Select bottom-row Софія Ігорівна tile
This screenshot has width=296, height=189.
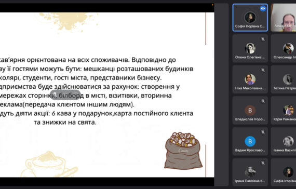(284, 172)
